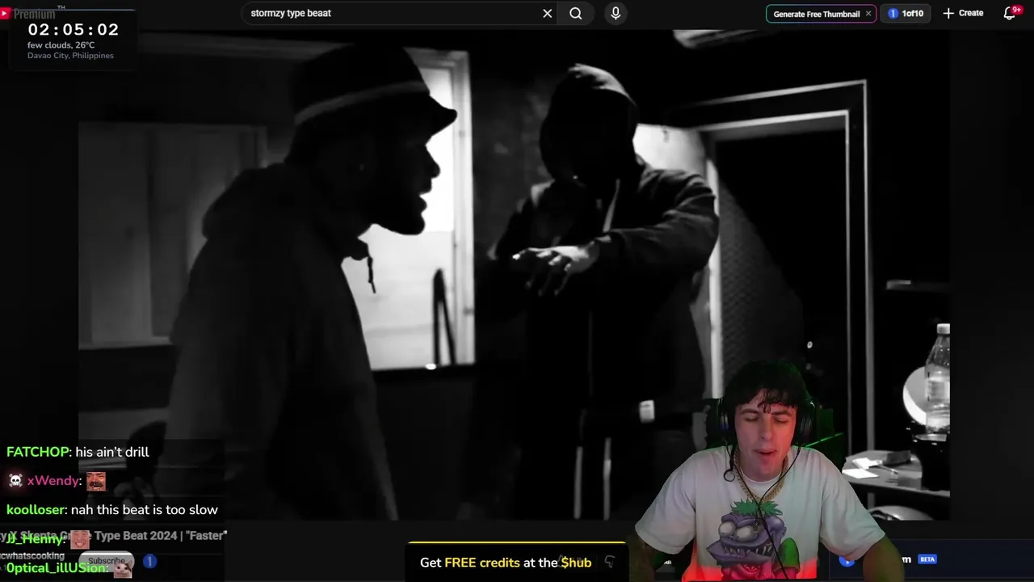Click chat message 'nah this beat is too slow'
The height and width of the screenshot is (582, 1034).
144,510
